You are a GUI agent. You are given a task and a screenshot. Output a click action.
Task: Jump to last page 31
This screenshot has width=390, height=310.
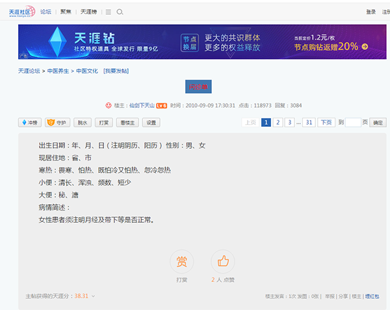(x=309, y=122)
